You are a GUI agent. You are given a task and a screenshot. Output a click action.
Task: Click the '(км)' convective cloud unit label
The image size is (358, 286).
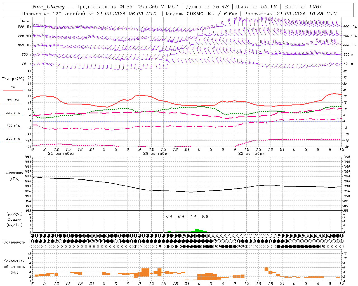point(14,272)
